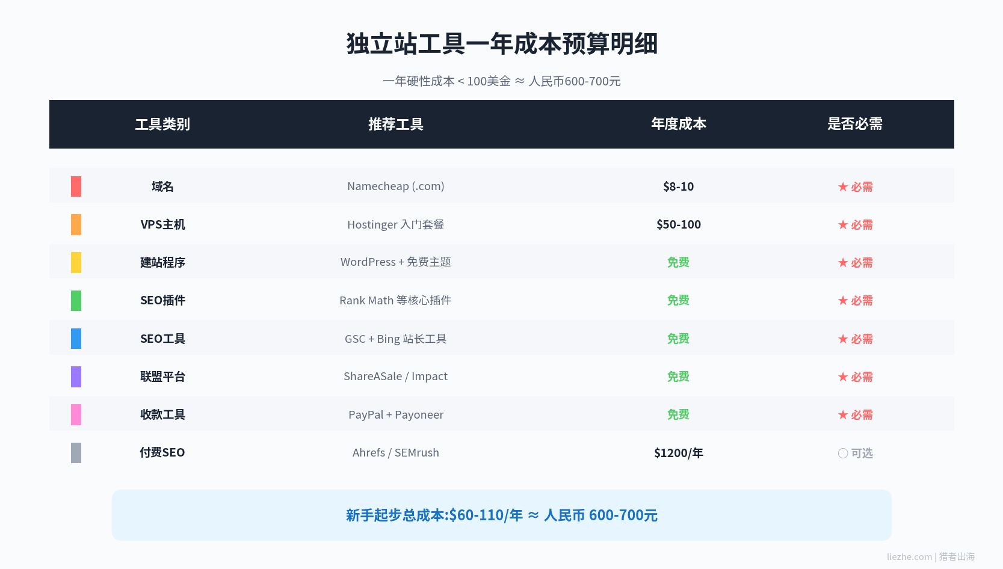Click the $8-10 cost value
The height and width of the screenshot is (569, 1003).
[679, 186]
